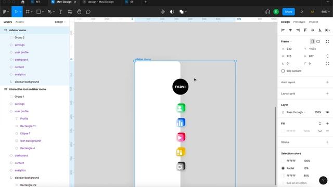Open the Pass through blend mode dropdown
The image size is (333, 187).
coord(296,112)
